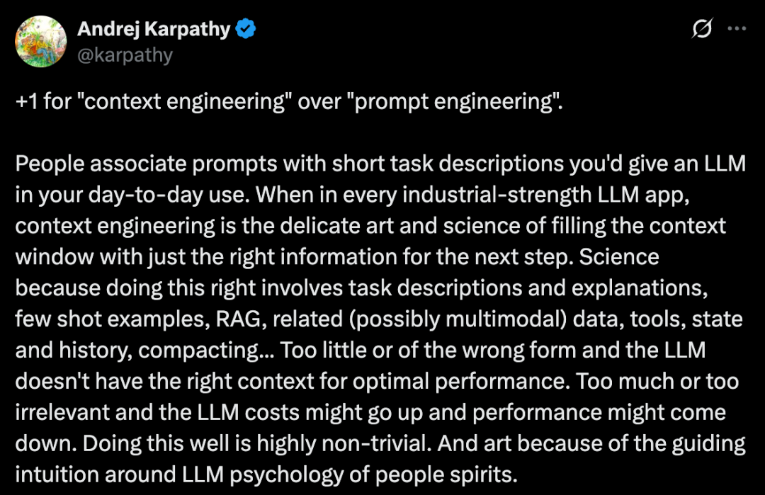The image size is (765, 495).
Task: Click the words "industrial-strength LLM app"
Action: tap(545, 195)
